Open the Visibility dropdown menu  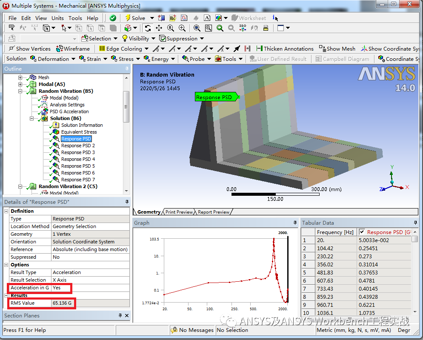(153, 39)
